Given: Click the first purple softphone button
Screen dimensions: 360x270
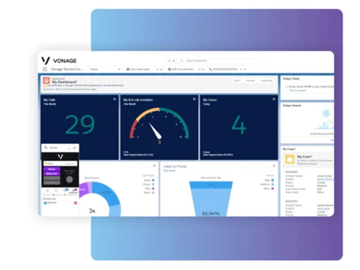Looking at the screenshot, I should coord(52,169).
